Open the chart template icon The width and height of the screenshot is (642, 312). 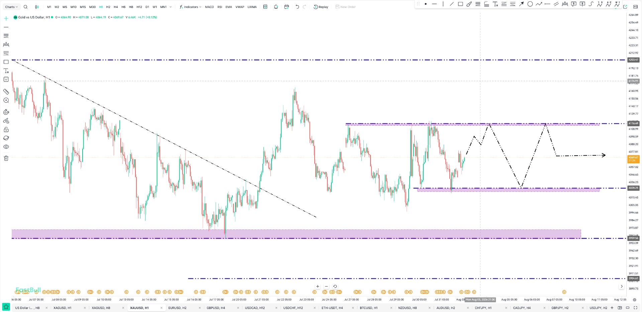point(265,7)
